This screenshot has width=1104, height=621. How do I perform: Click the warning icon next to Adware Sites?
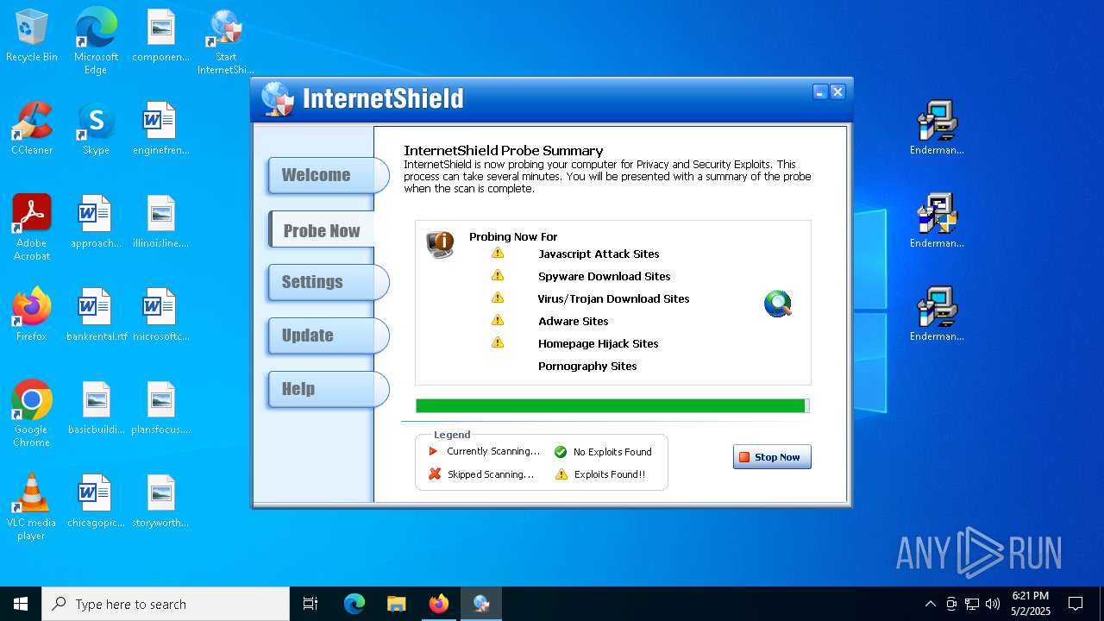pos(498,320)
